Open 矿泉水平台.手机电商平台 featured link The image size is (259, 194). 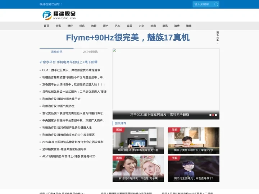[69, 62]
